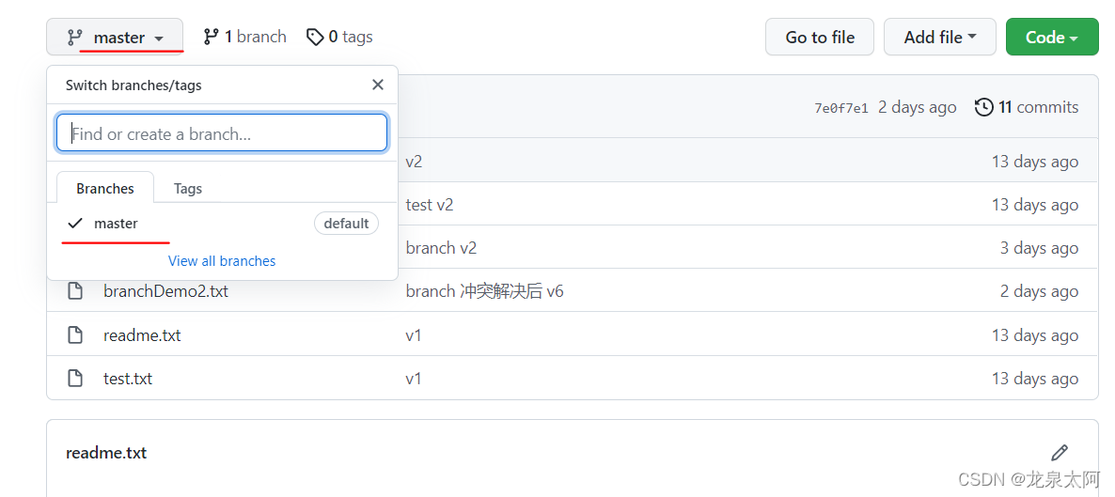Click the tag icon beside 0 tags

[x=316, y=37]
